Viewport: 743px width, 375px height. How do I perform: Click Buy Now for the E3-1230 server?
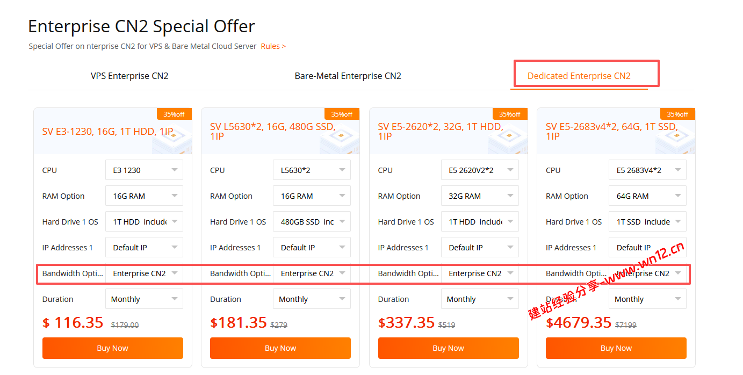113,348
